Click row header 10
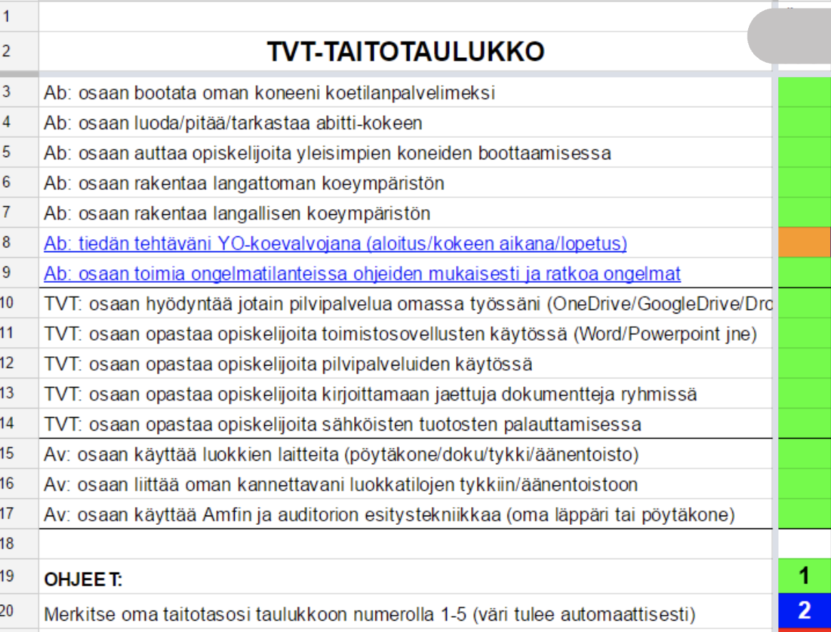 tap(19, 304)
